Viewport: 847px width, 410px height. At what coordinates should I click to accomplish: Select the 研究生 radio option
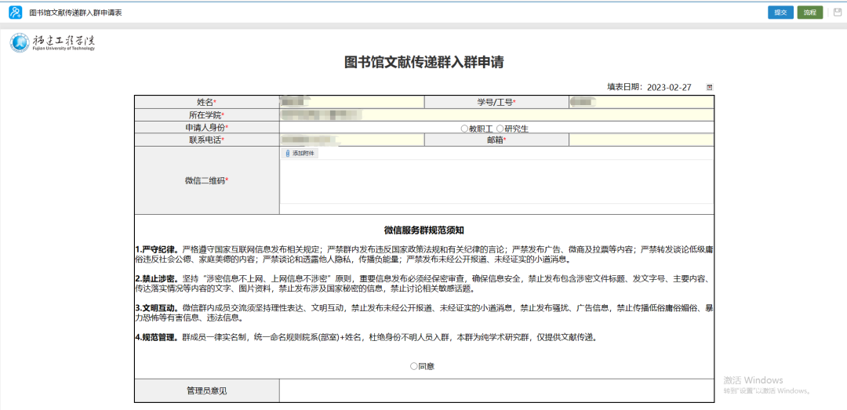(x=500, y=129)
